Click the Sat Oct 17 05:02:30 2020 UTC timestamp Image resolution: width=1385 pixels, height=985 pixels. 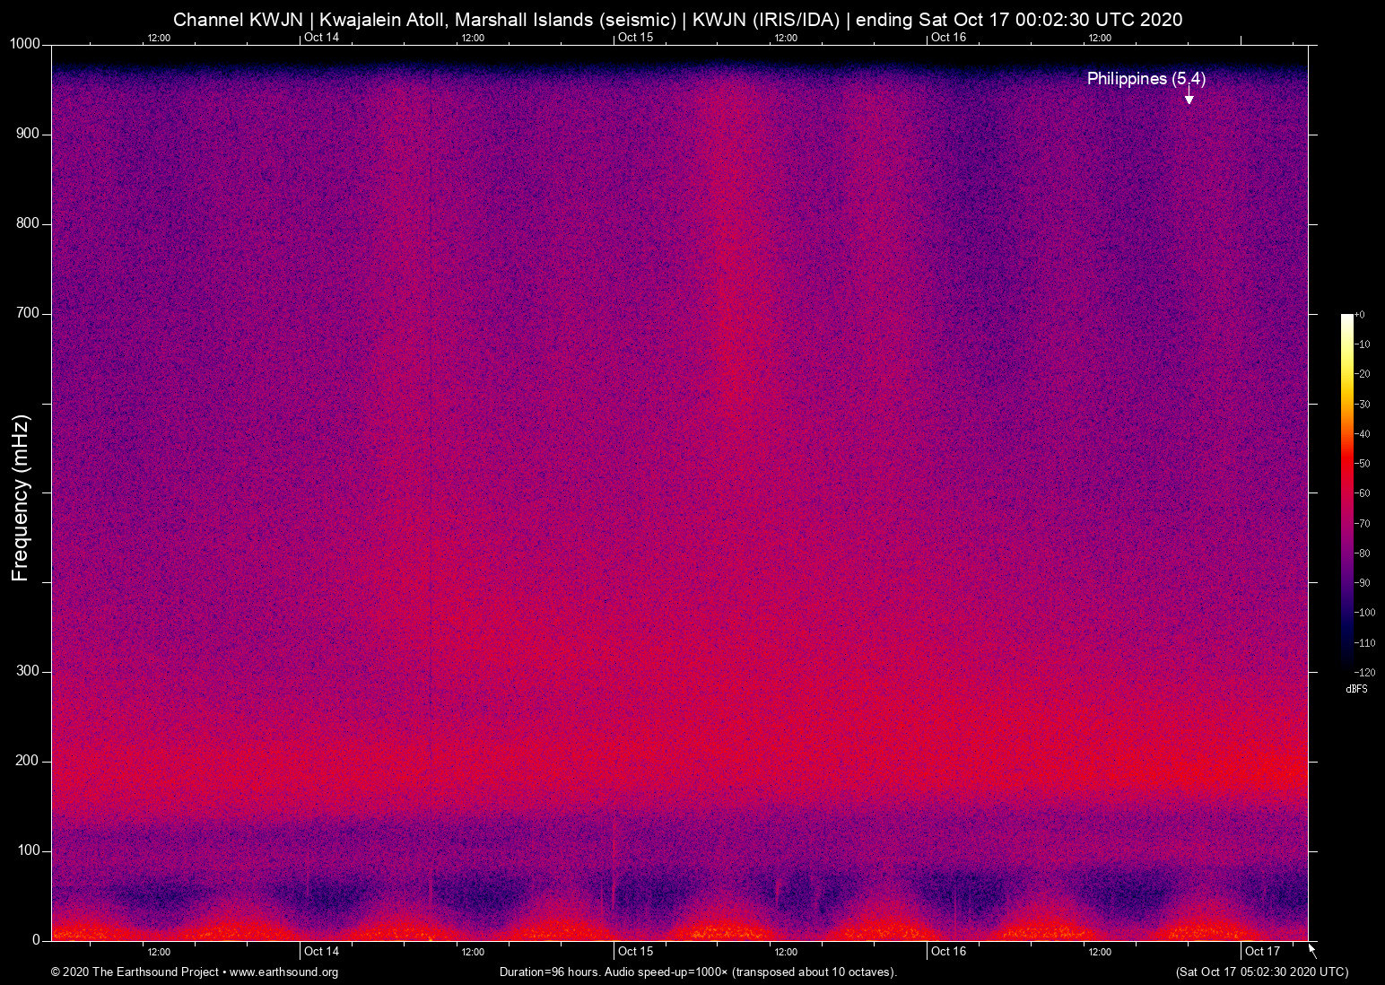point(1261,972)
